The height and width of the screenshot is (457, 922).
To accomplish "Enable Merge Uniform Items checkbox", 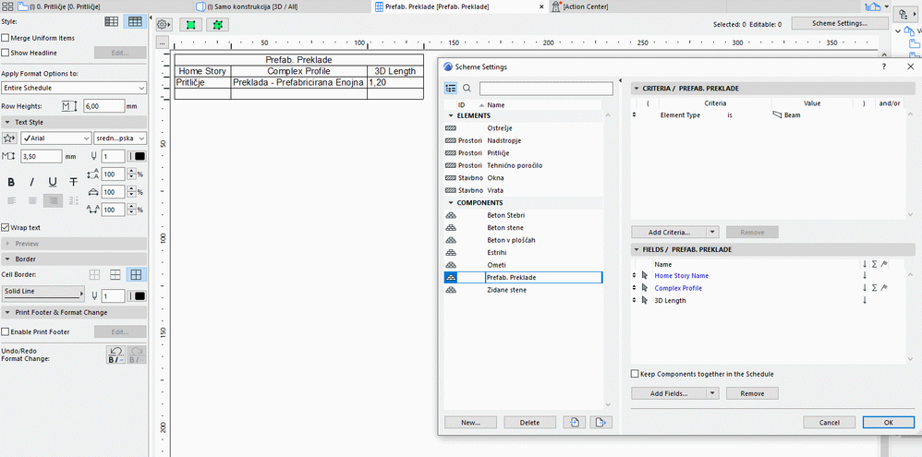I will [x=6, y=38].
